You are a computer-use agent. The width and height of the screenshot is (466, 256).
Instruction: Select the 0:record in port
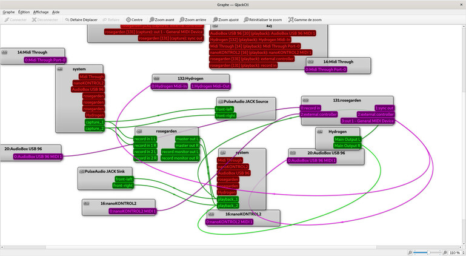pos(310,108)
